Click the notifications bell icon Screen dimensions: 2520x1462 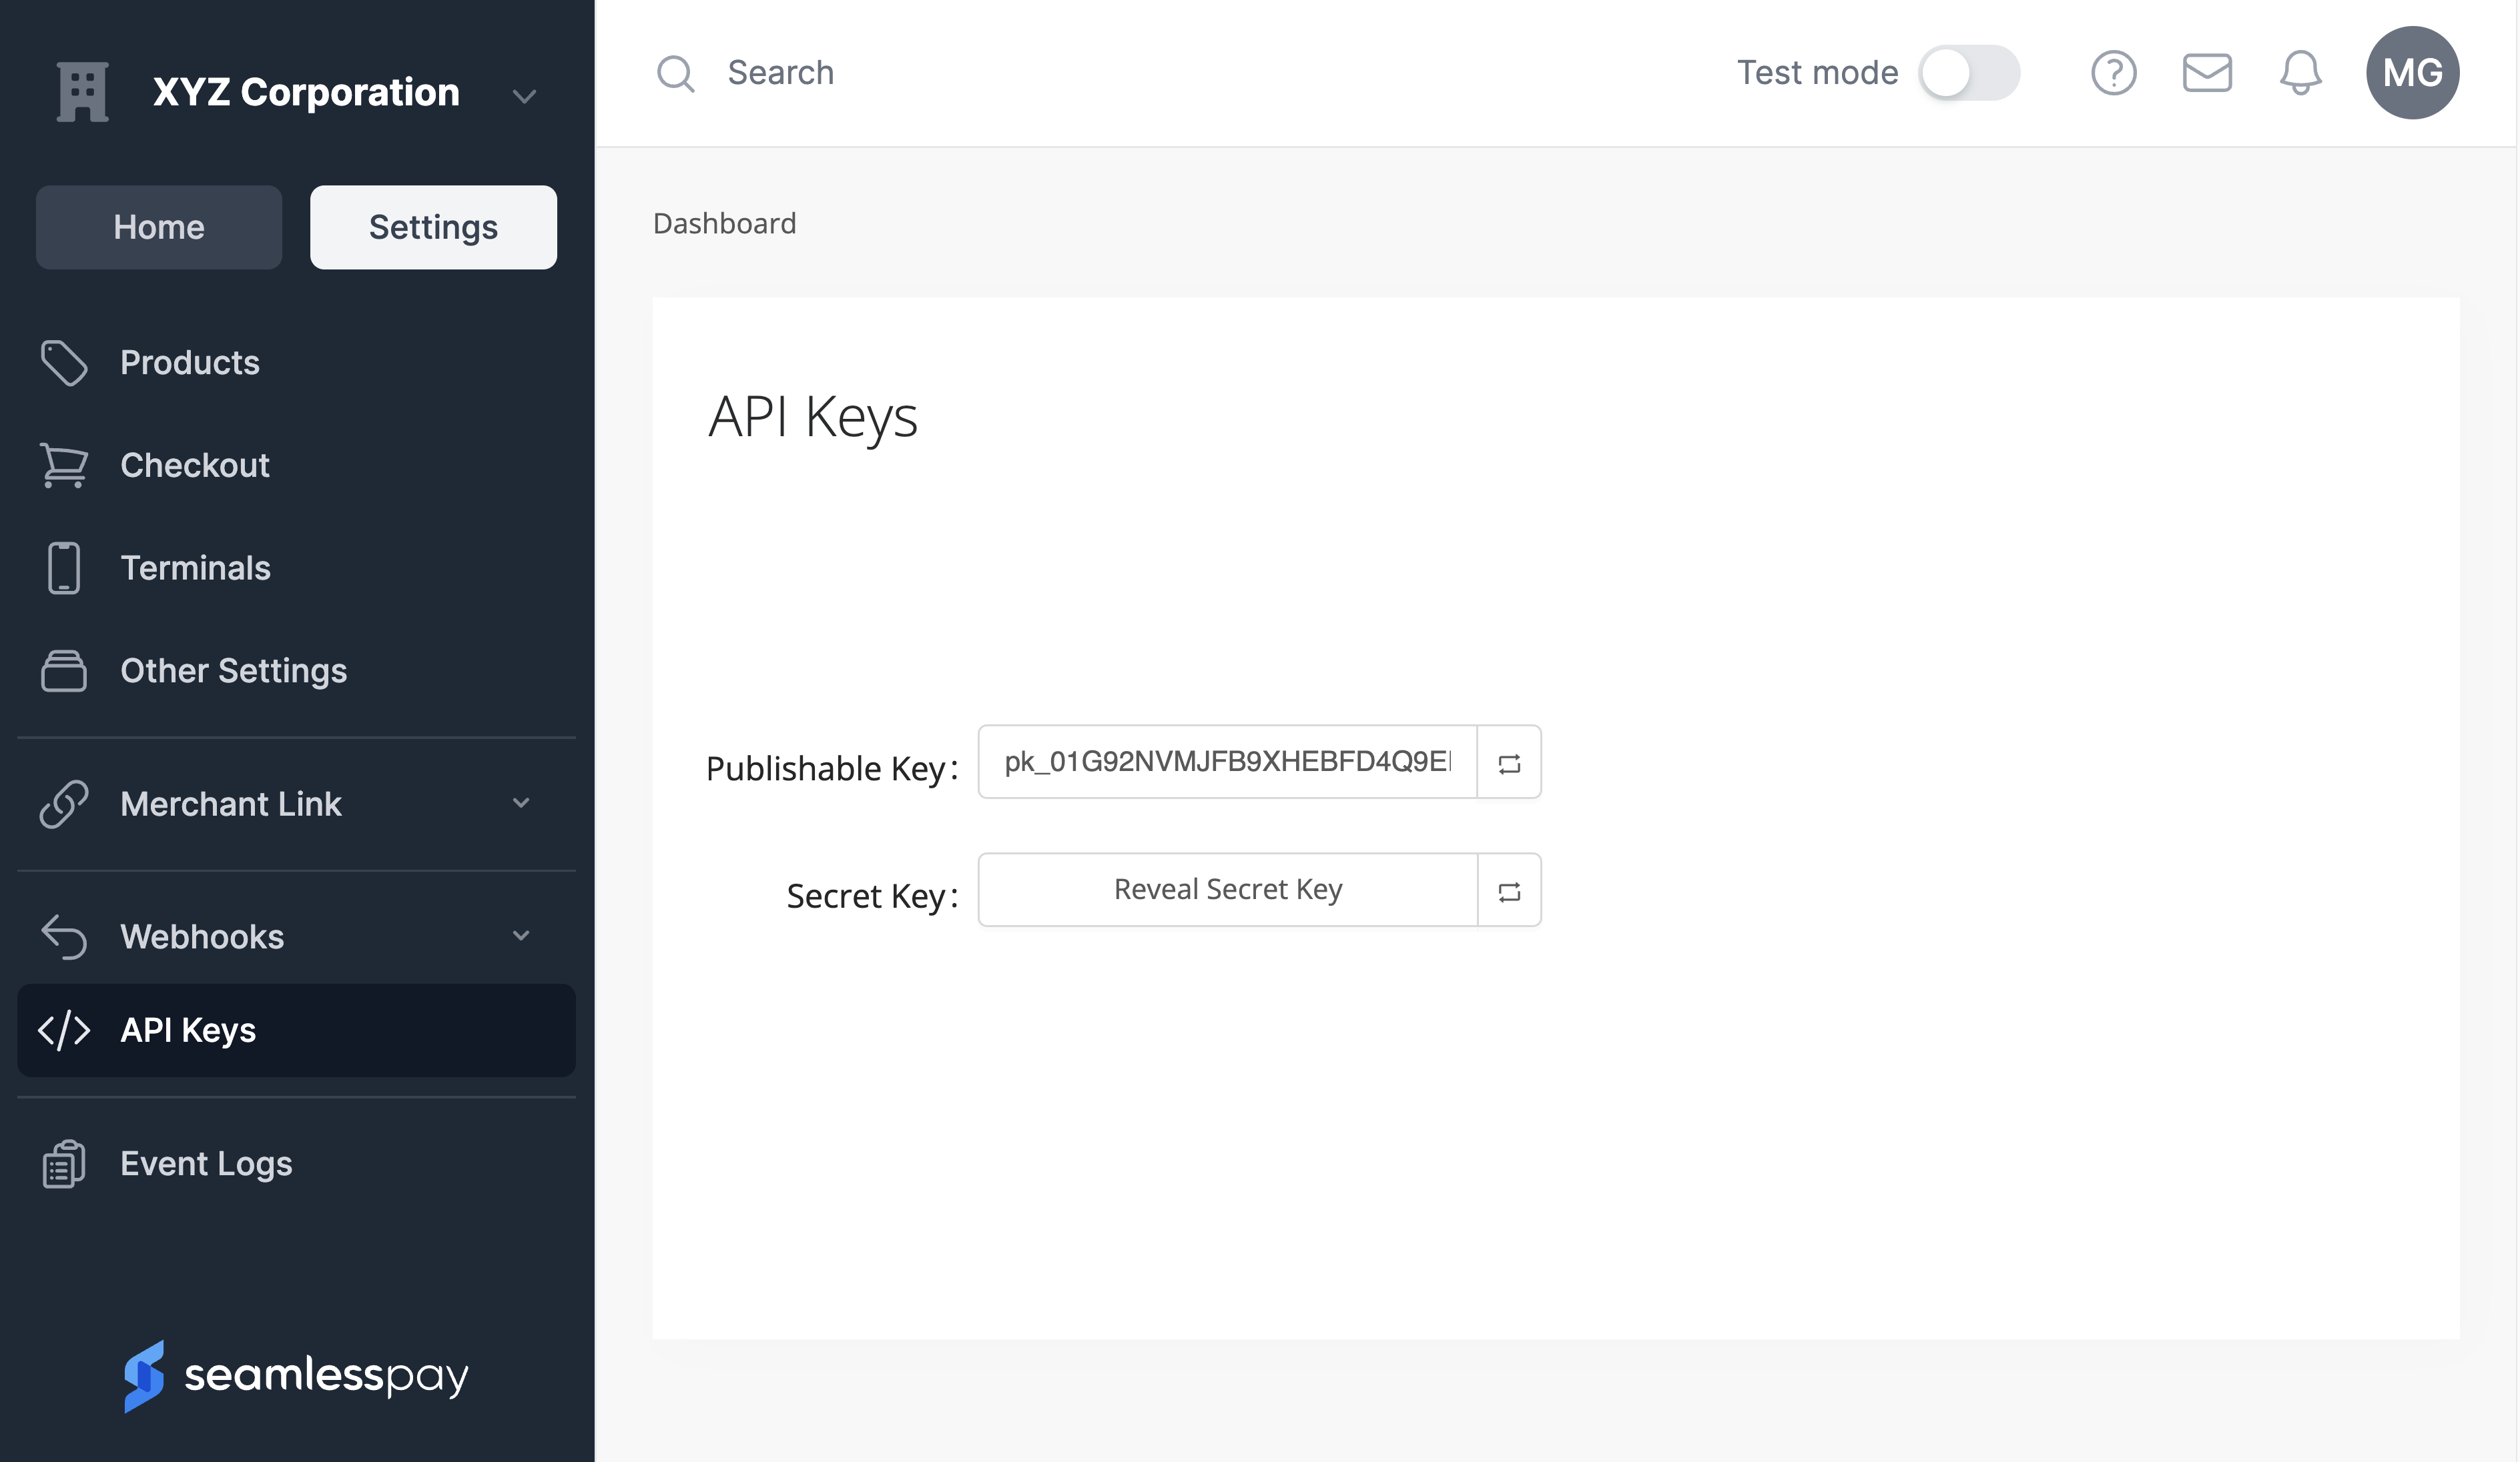click(x=2300, y=73)
